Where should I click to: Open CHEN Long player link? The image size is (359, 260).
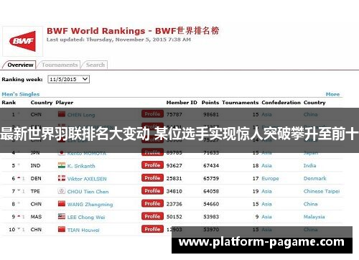pyautogui.click(x=81, y=115)
